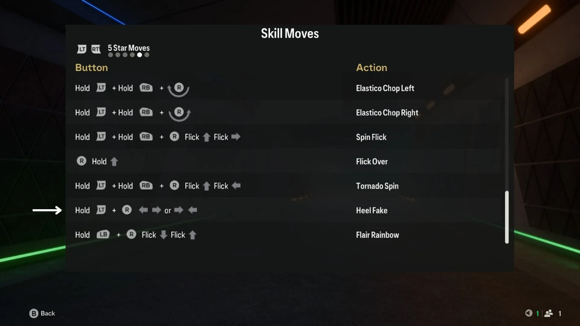Navigate to the previous skill moves page
The image size is (580, 326).
pyautogui.click(x=81, y=49)
